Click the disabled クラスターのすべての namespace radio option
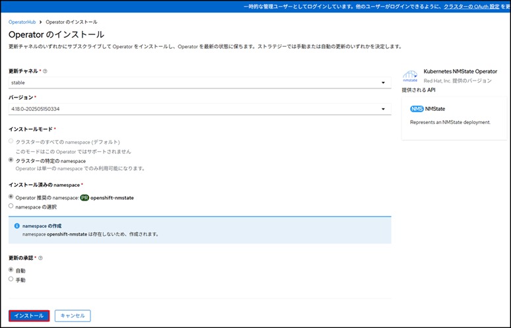The width and height of the screenshot is (511, 328). (11, 142)
